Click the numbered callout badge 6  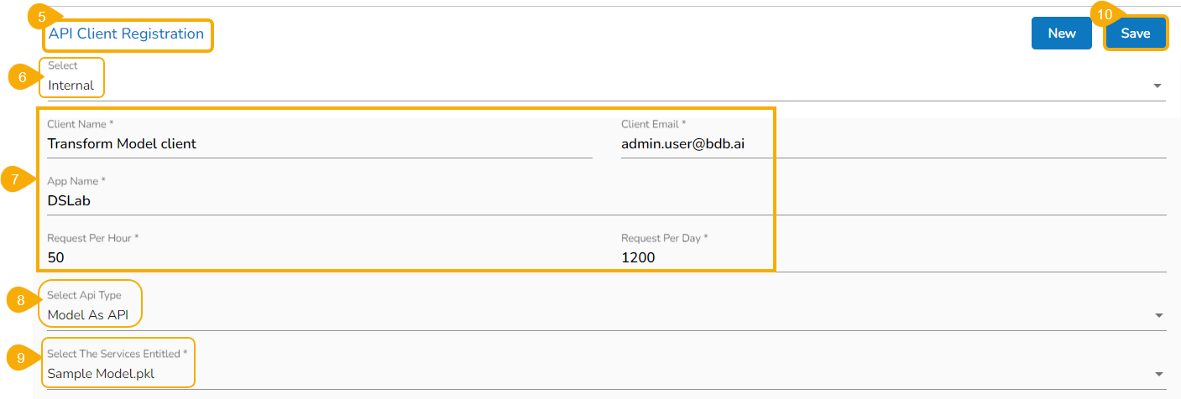[x=23, y=77]
